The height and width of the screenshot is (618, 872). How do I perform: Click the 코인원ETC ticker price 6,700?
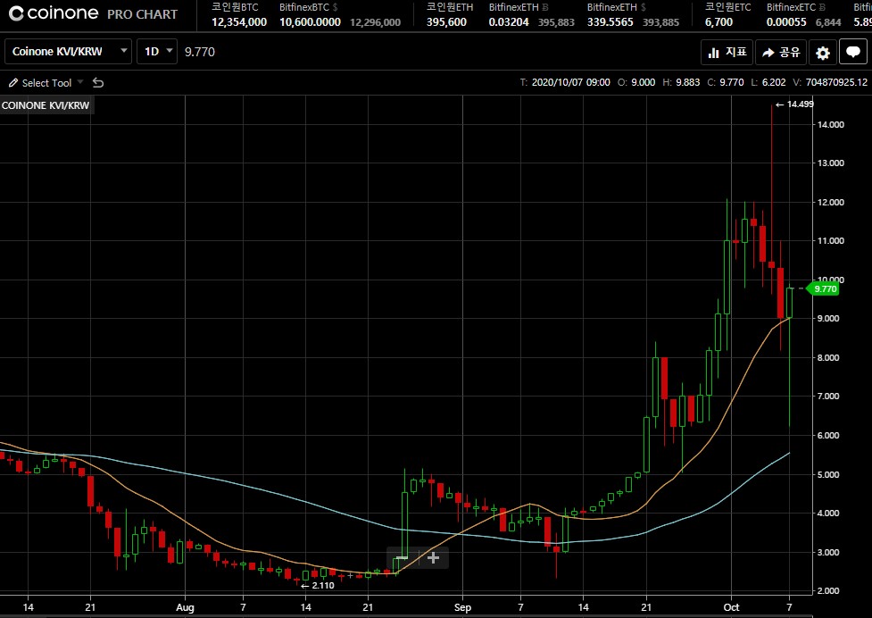click(718, 22)
